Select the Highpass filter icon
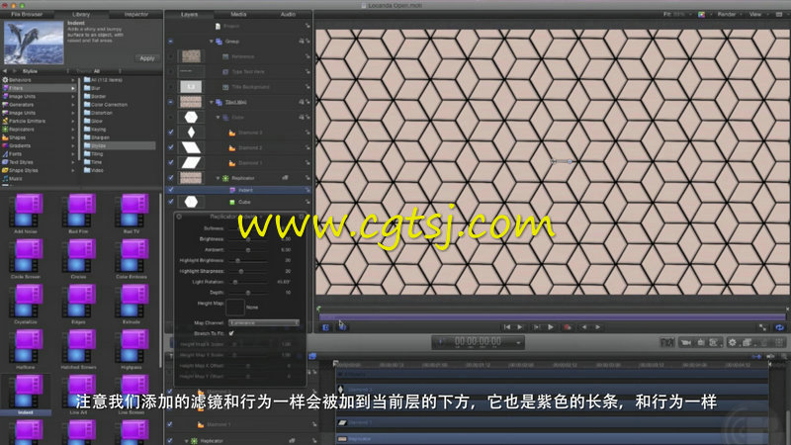The height and width of the screenshot is (445, 791). click(x=132, y=346)
